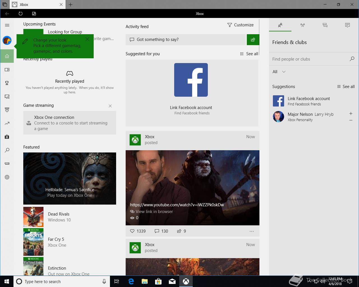Dismiss the Change your look tip
Screen dimensions: 359x287
(x=88, y=39)
